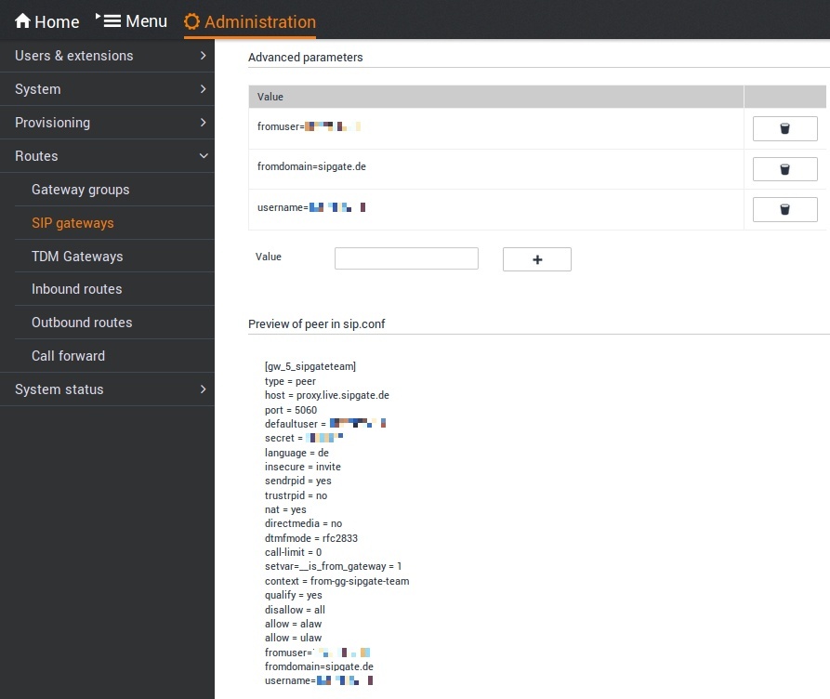Viewport: 830px width, 699px height.
Task: Focus the Value input field
Action: [406, 258]
